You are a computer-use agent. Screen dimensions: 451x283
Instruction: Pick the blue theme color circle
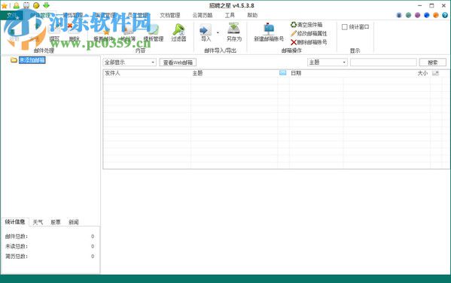427,15
